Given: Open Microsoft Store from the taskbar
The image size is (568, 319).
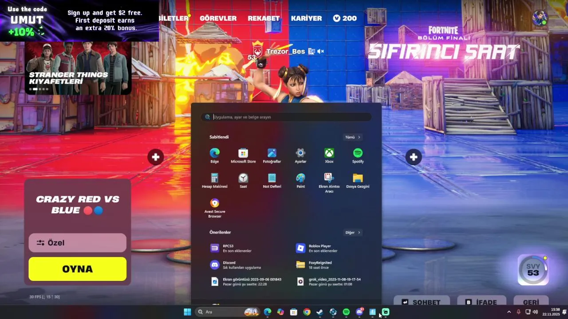Looking at the screenshot, I should click(x=293, y=312).
